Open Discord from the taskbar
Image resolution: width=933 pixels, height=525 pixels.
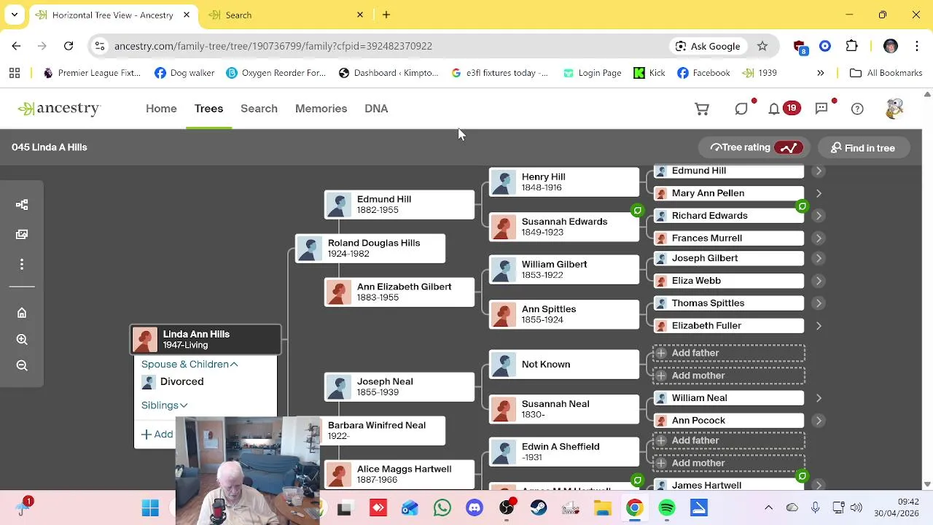(x=475, y=508)
